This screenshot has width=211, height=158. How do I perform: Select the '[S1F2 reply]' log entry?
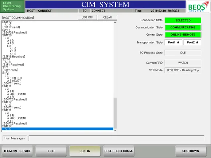point(10,70)
